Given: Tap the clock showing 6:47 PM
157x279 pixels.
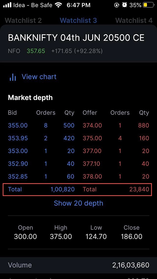Looking at the screenshot, I should [x=78, y=5].
